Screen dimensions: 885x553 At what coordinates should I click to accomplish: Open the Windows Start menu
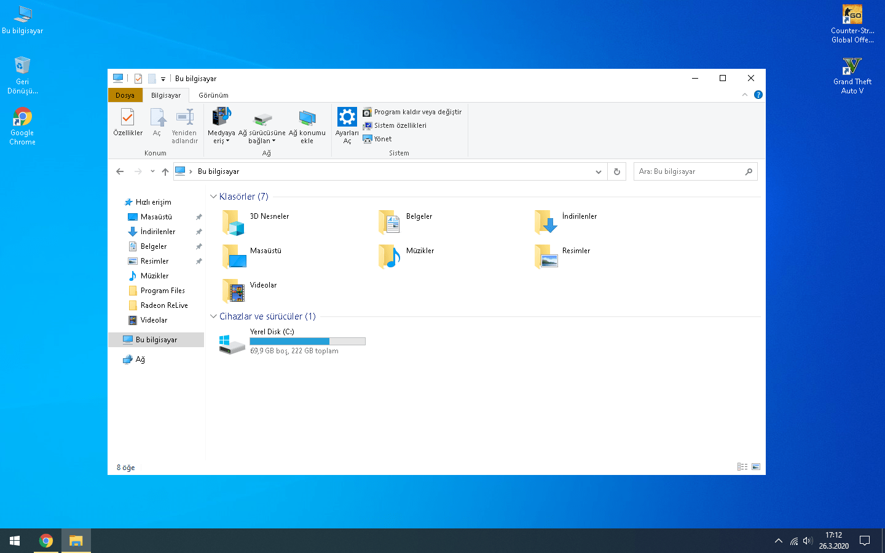coord(15,541)
